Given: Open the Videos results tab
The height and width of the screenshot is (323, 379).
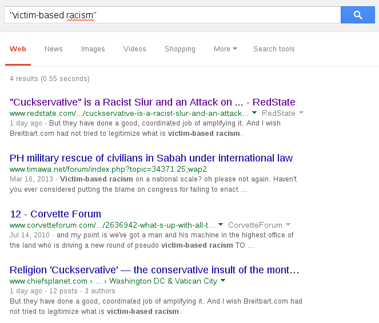Looking at the screenshot, I should point(134,49).
